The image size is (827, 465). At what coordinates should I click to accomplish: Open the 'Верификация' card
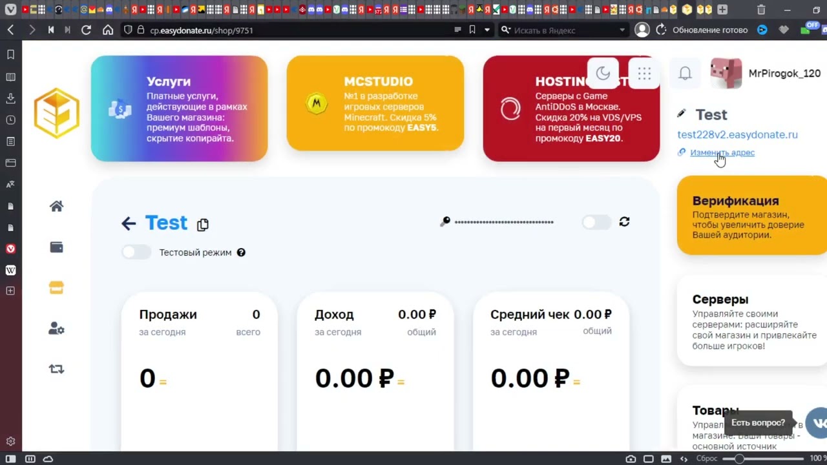pos(752,215)
